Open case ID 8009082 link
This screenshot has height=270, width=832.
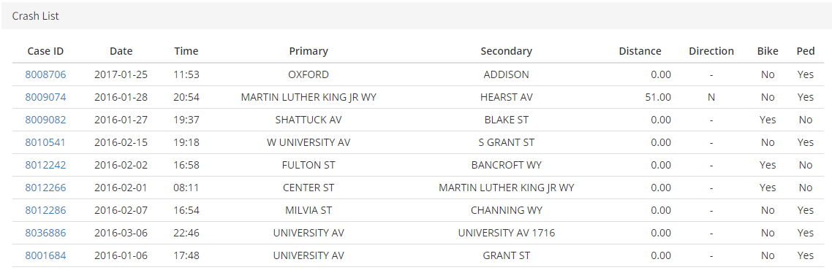45,120
